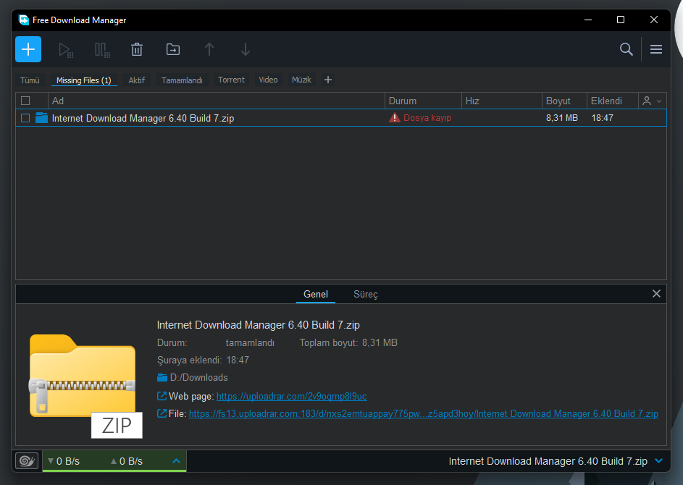Screen dimensions: 683x485
Task: Switch to Genel details tab
Action: click(x=315, y=295)
